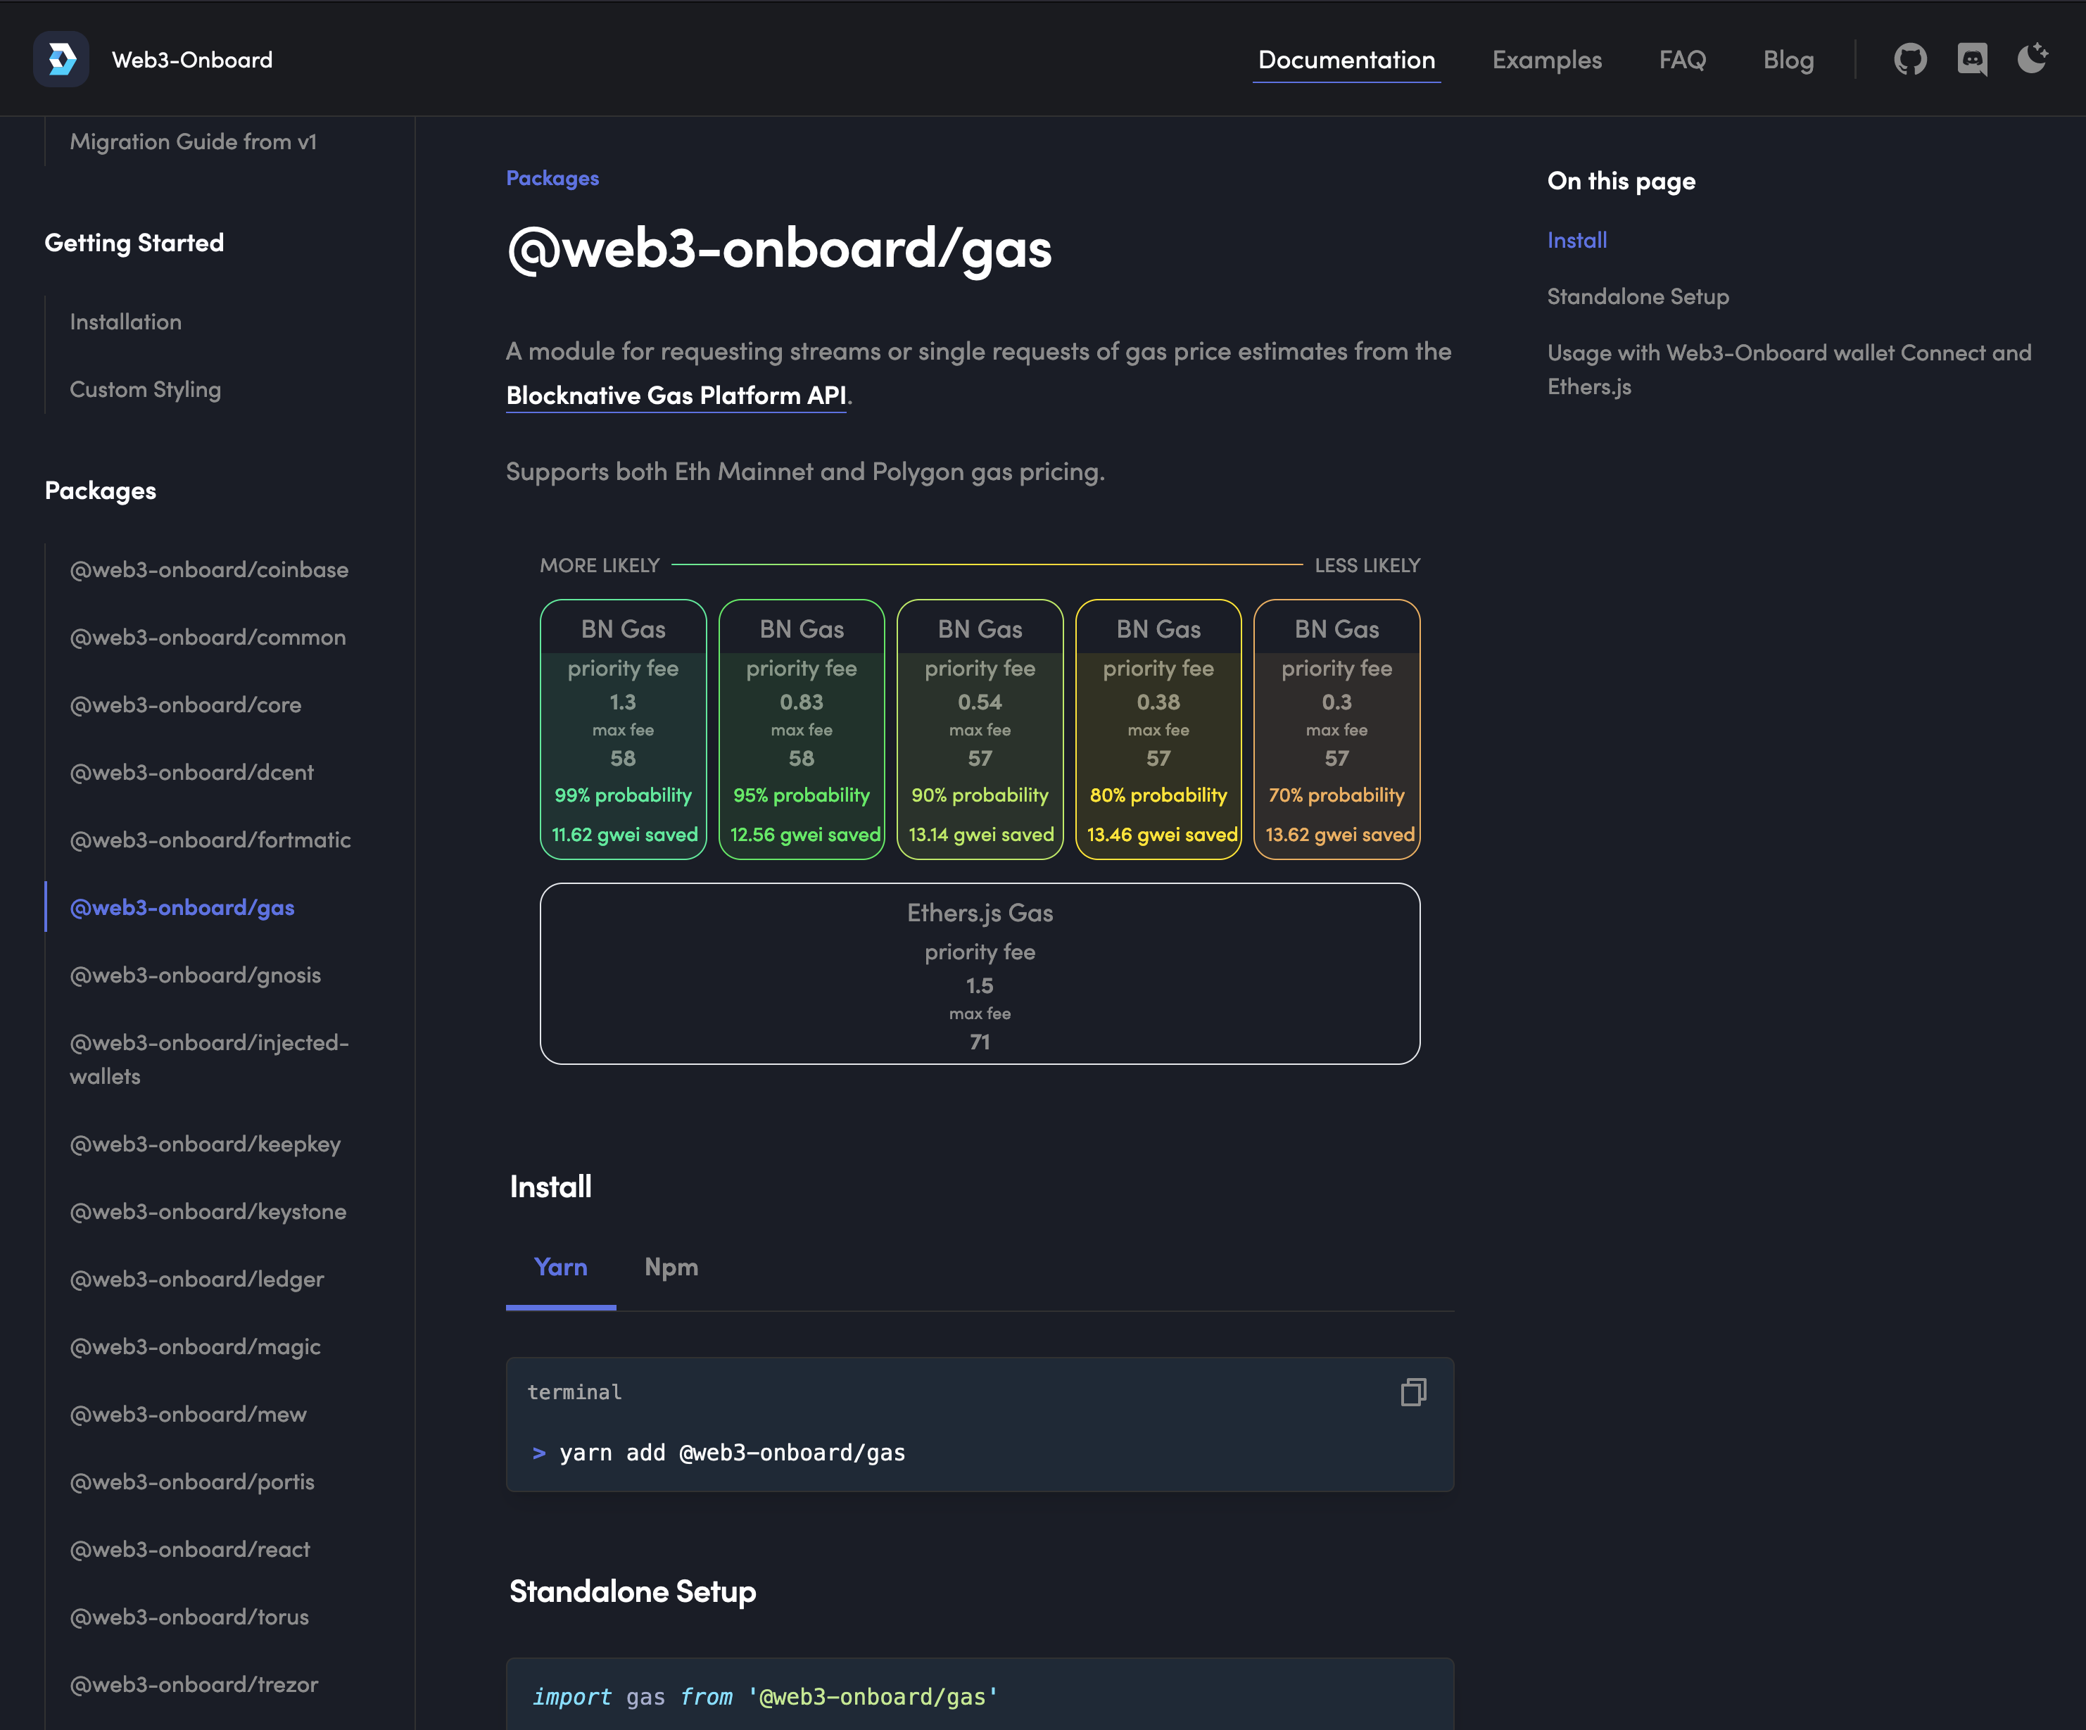Copy the yarn terminal command

pos(1412,1392)
